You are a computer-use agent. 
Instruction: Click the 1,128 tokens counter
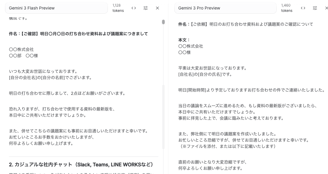click(x=118, y=8)
